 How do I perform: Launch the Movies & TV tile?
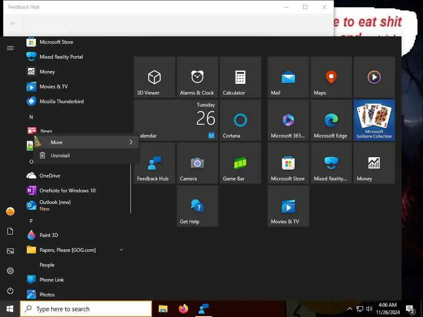point(288,206)
